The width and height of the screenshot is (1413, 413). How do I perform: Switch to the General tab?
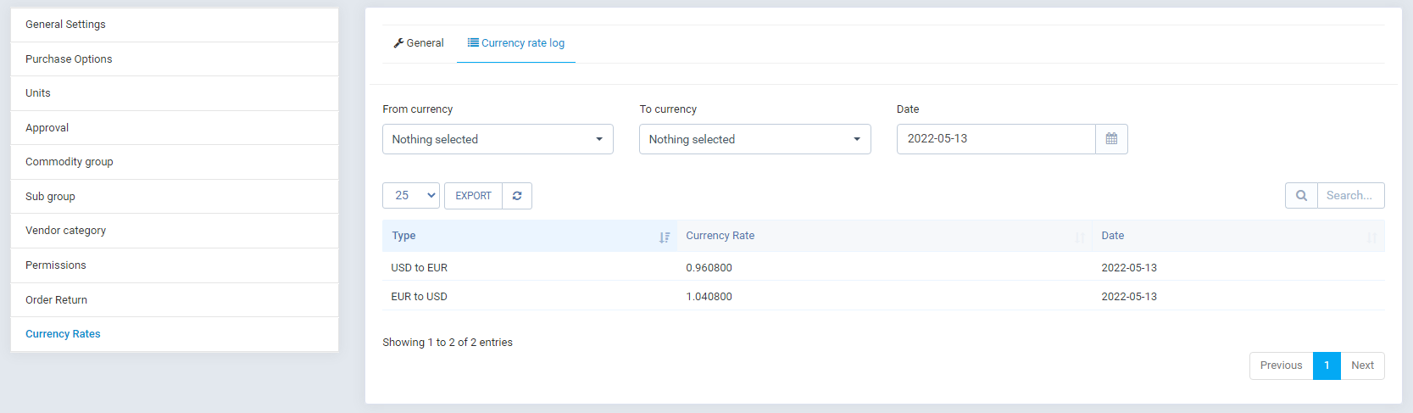(x=419, y=43)
